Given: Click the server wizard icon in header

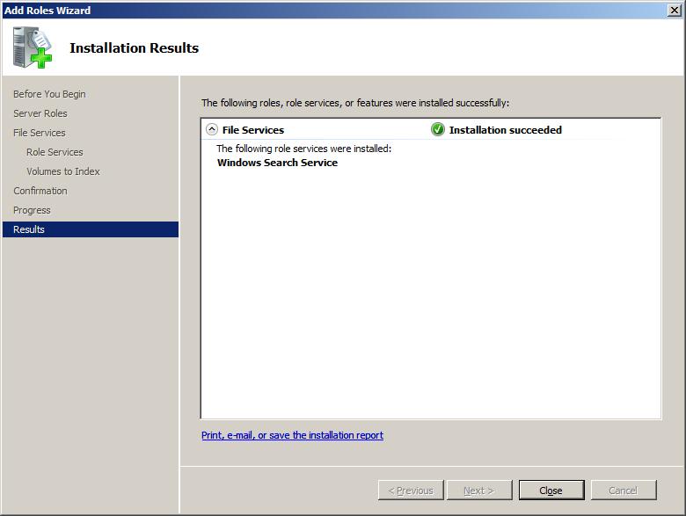Looking at the screenshot, I should [x=33, y=47].
